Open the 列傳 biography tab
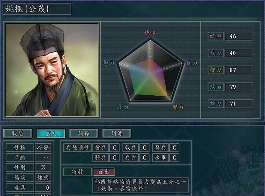The image size is (265, 196). coord(117,133)
